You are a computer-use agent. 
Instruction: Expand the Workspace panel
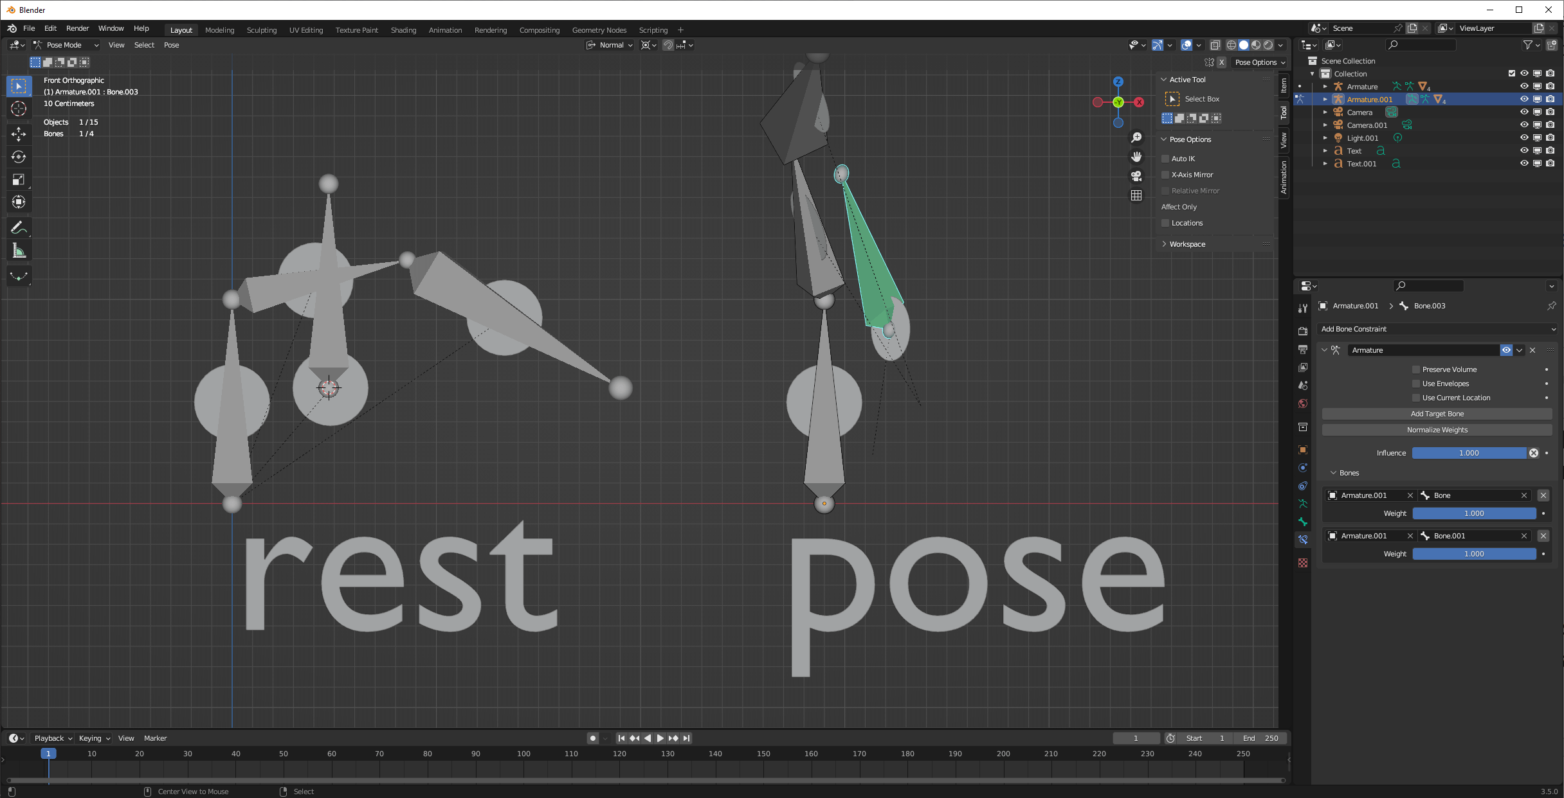point(1187,244)
